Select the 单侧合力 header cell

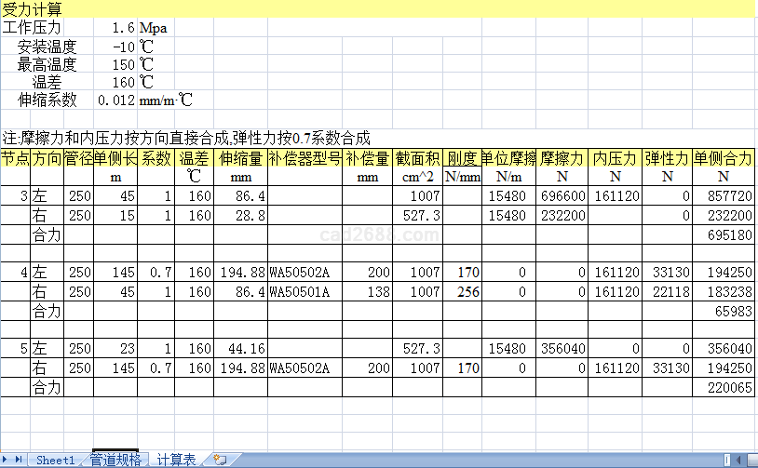tap(723, 158)
